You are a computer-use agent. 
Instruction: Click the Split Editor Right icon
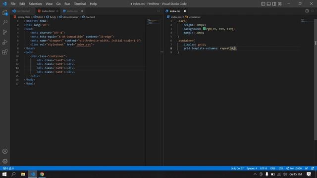[307, 11]
